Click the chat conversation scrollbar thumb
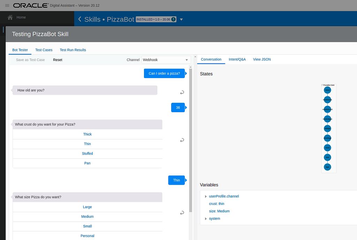This screenshot has width=357, height=240. [x=191, y=140]
